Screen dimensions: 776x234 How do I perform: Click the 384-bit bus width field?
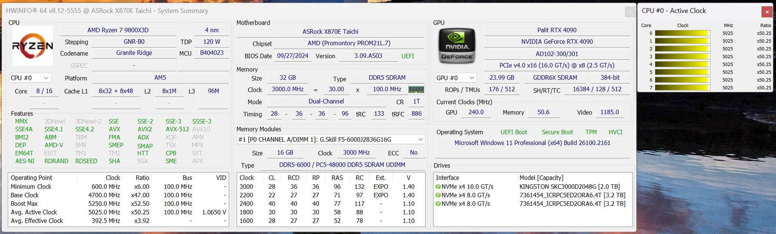coord(610,78)
